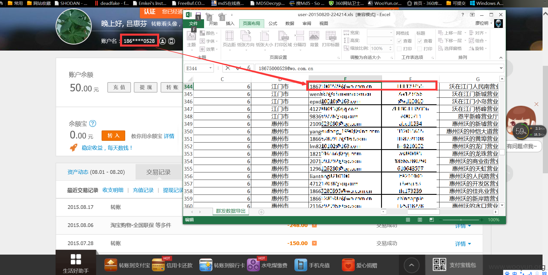Click the Withdraw (提现) button in Alipay
The width and height of the screenshot is (548, 275).
(x=146, y=87)
